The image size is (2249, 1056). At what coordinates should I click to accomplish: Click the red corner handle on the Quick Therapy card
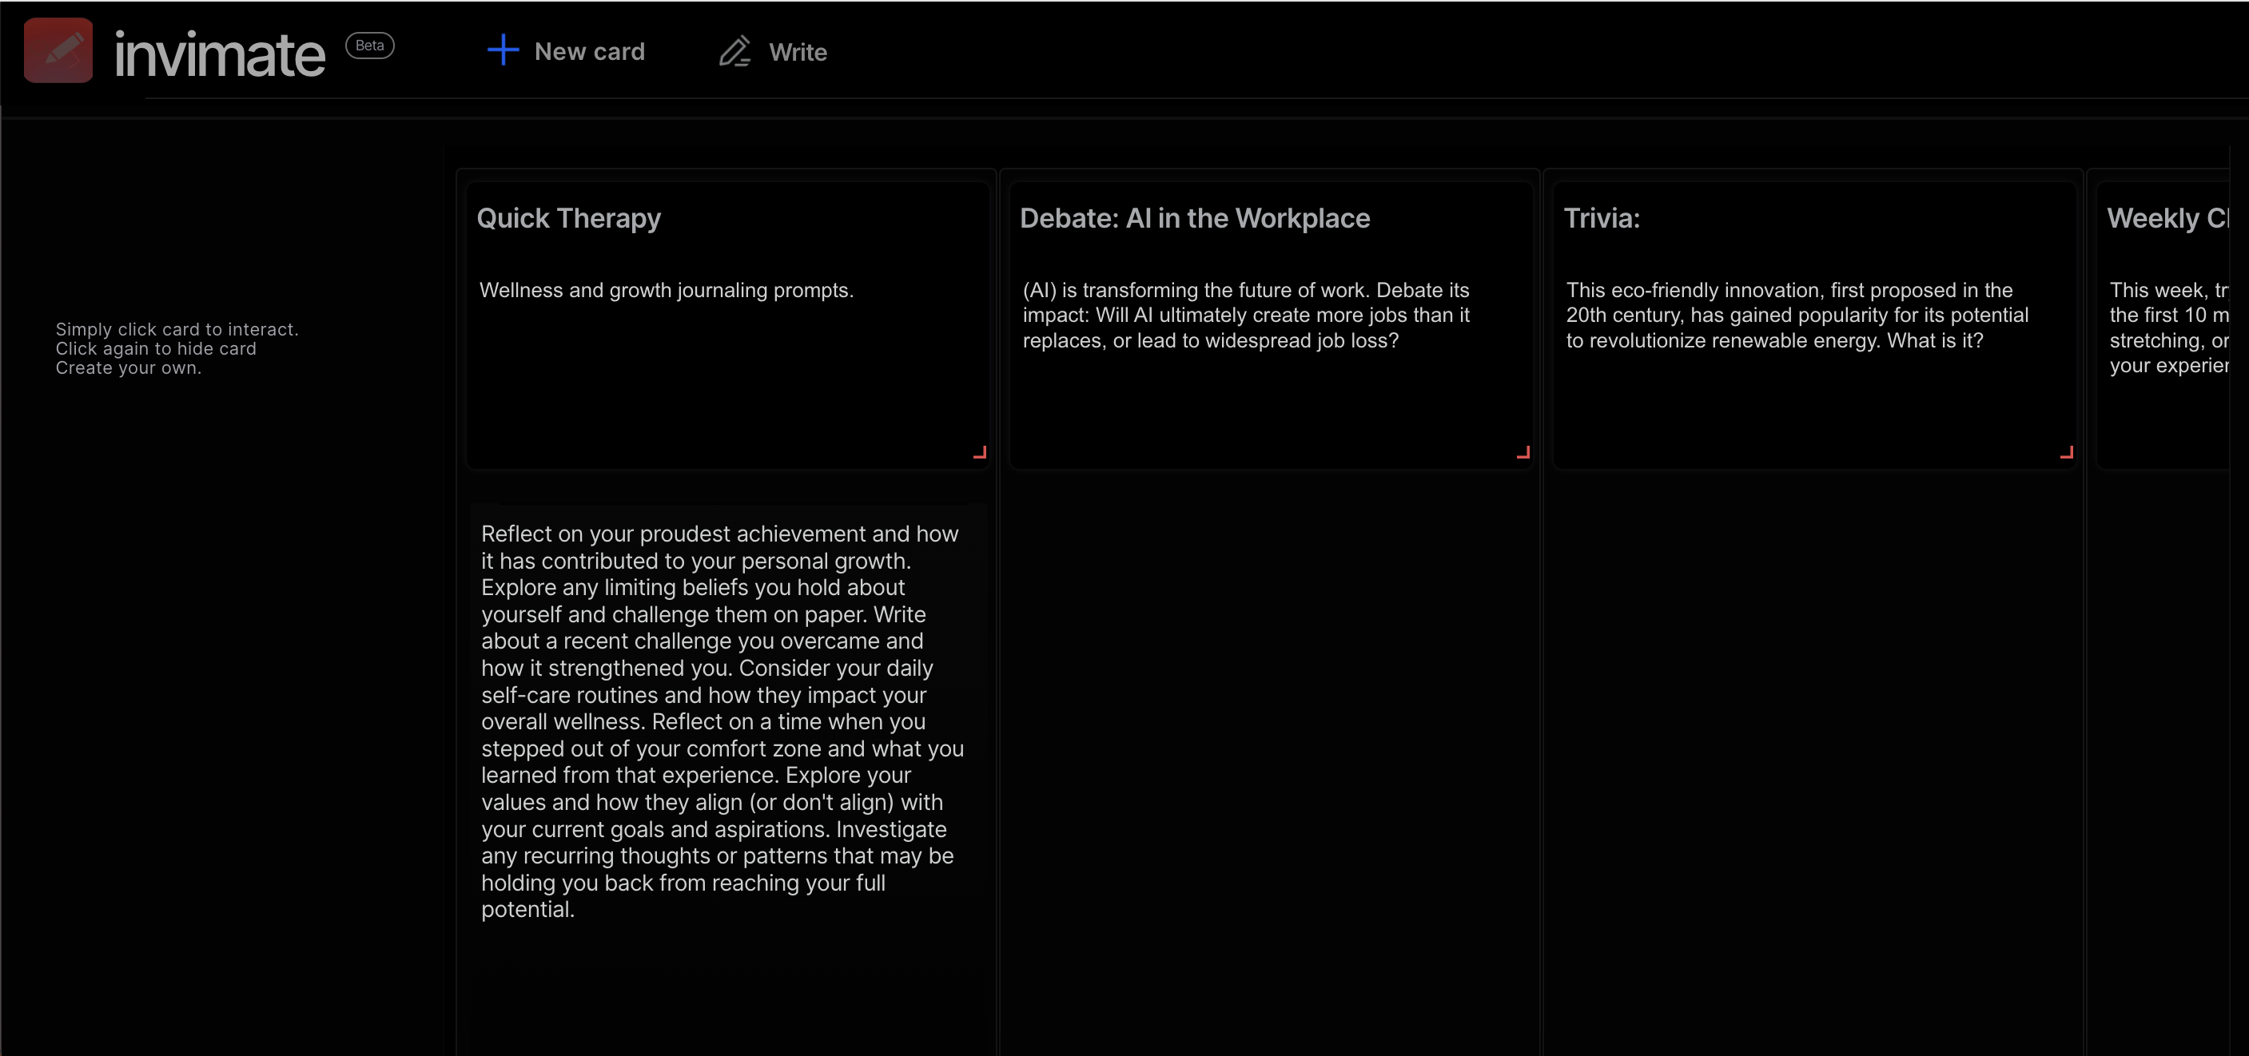[980, 452]
